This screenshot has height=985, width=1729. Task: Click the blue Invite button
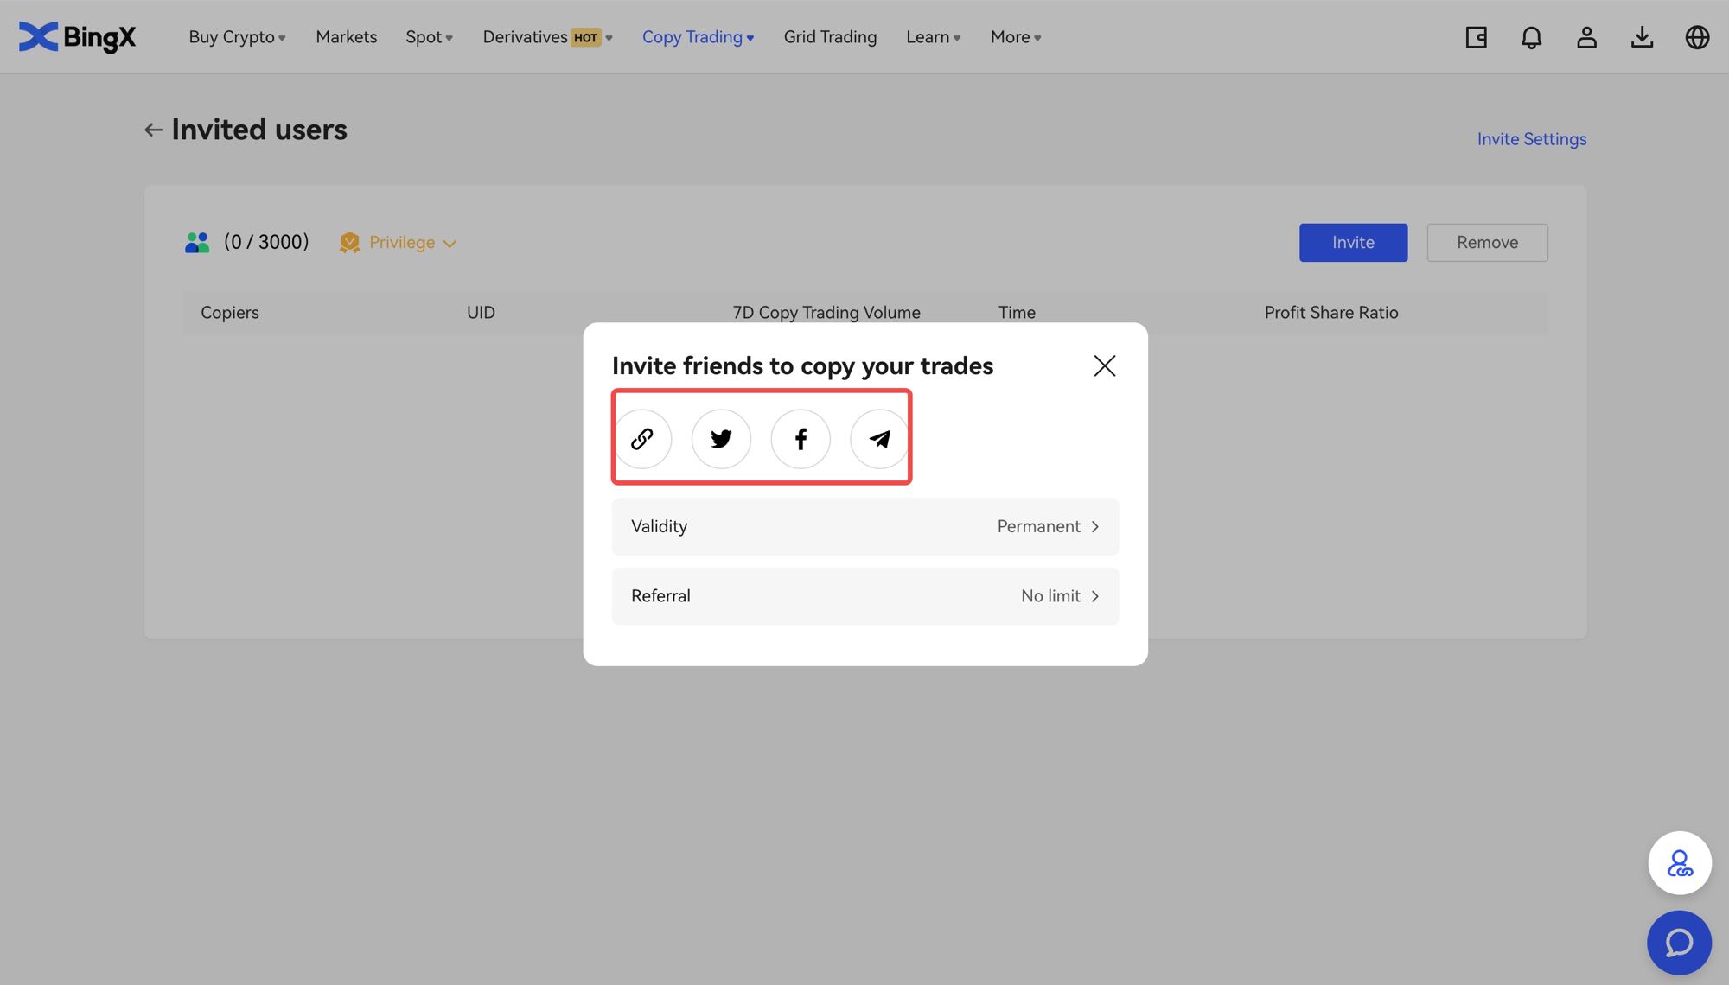pos(1353,243)
